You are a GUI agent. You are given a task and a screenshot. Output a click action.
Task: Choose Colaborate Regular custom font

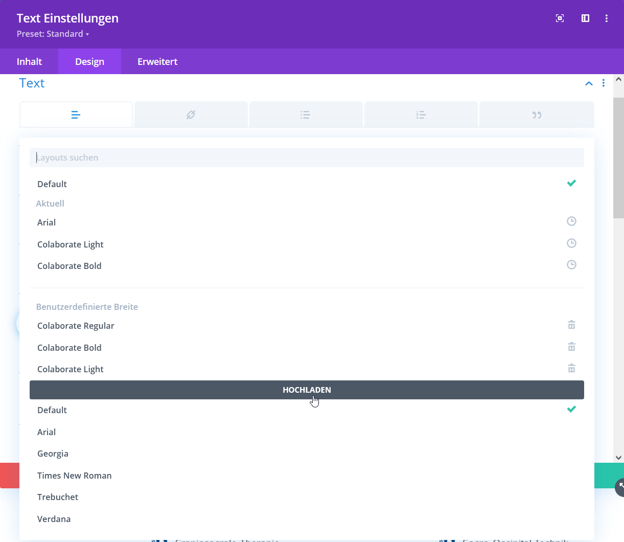point(307,326)
